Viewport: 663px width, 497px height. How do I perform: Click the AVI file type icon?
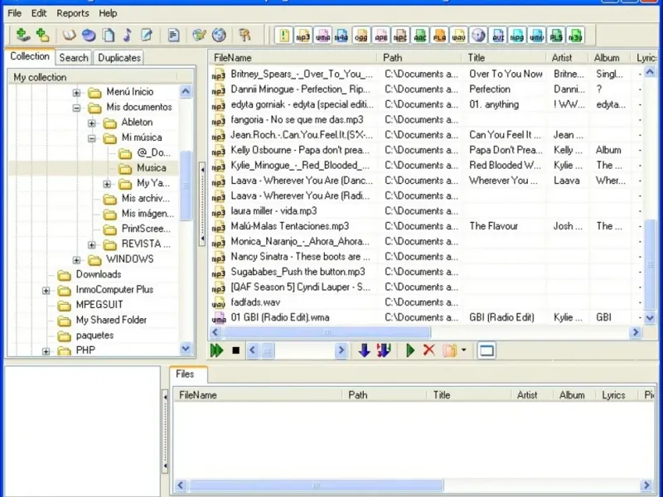tap(499, 36)
